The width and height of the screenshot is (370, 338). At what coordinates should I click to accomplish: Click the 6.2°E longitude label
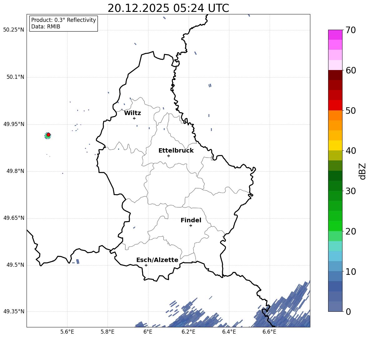pyautogui.click(x=188, y=332)
